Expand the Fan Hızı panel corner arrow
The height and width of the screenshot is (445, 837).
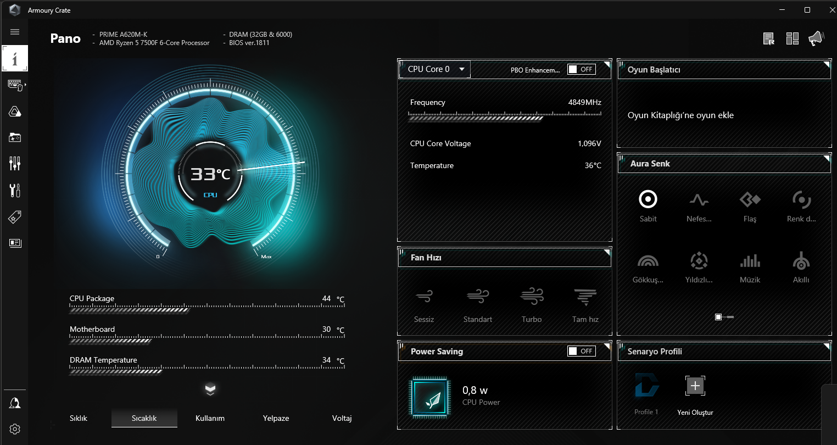pyautogui.click(x=607, y=252)
